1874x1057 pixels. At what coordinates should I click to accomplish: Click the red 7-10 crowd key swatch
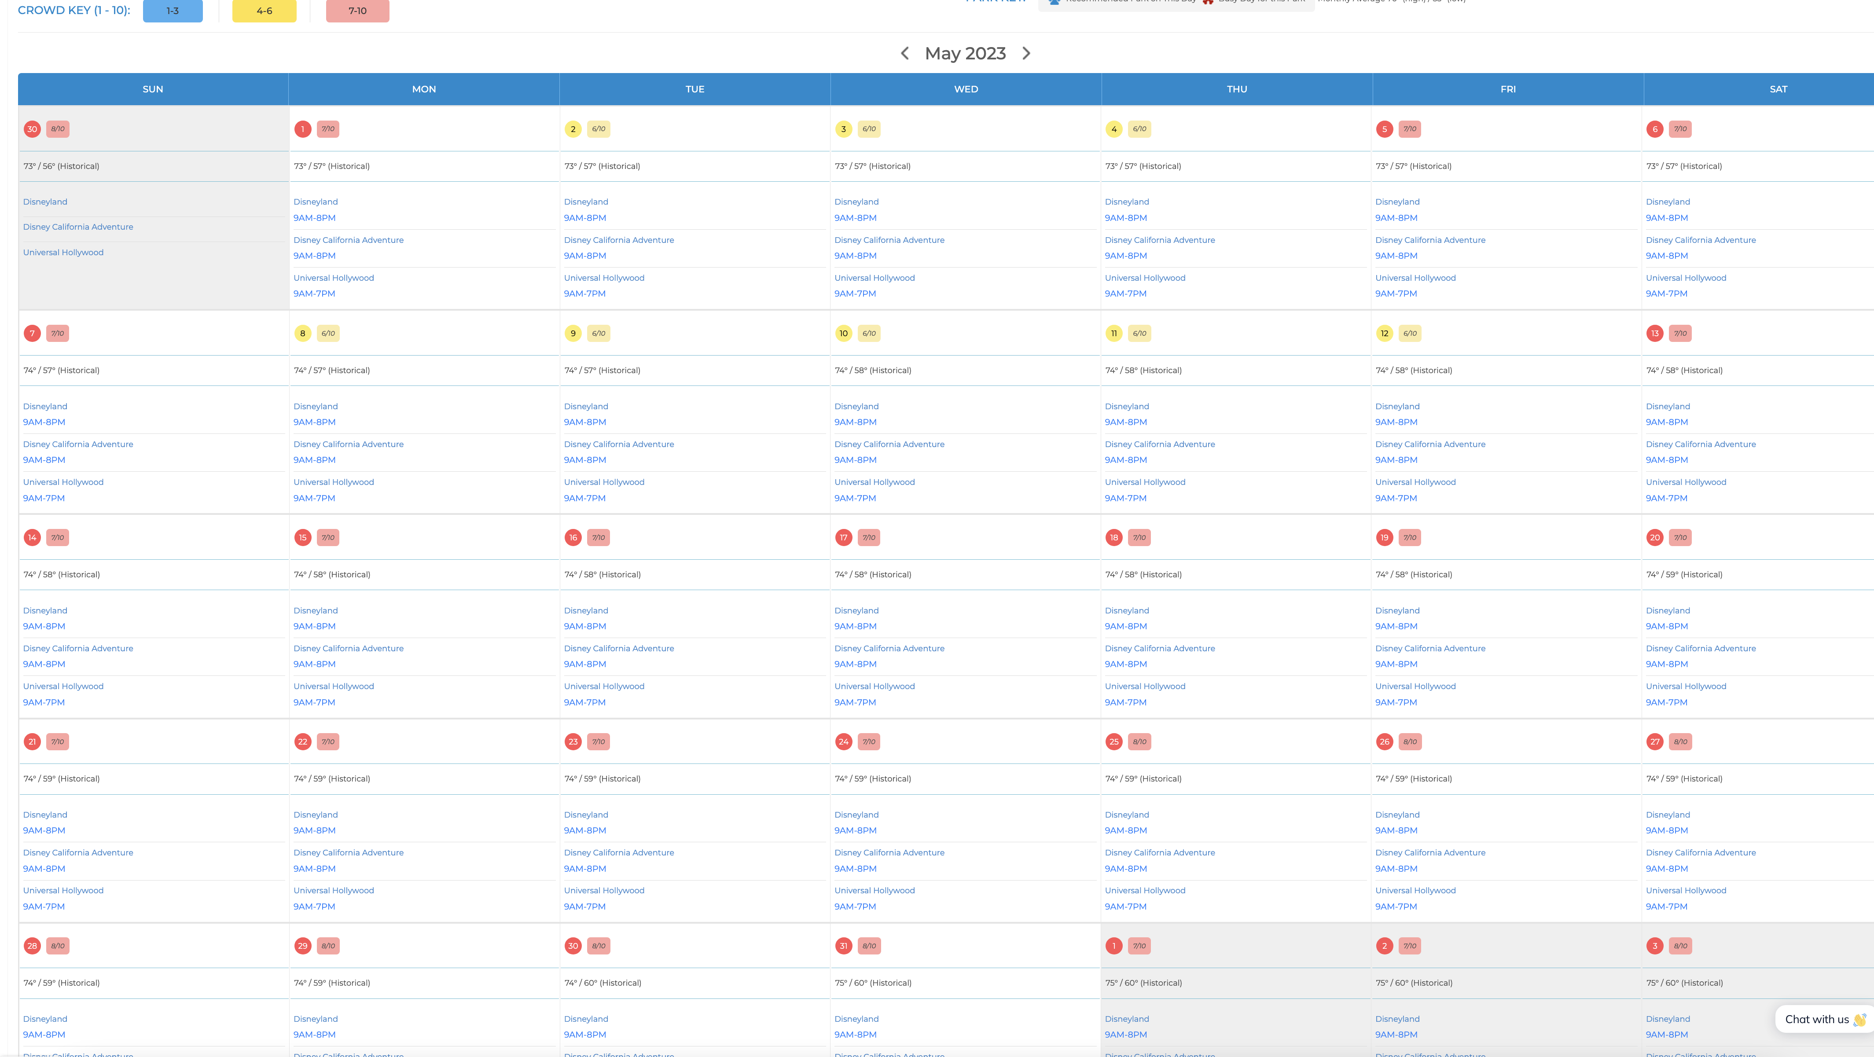click(x=357, y=11)
